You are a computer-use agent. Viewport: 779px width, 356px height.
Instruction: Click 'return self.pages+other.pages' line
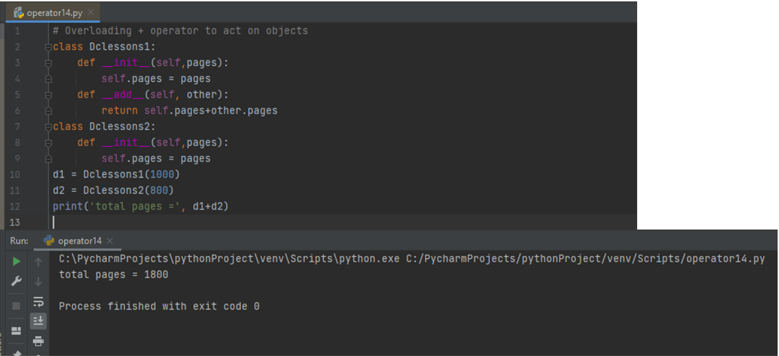[189, 111]
